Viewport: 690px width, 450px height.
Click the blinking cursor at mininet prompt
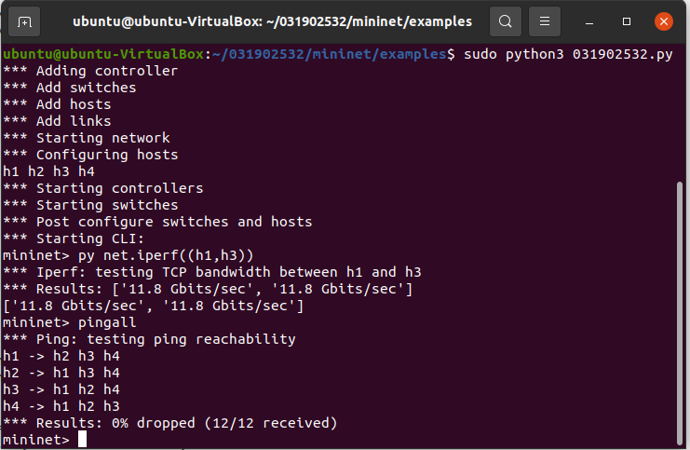click(82, 439)
